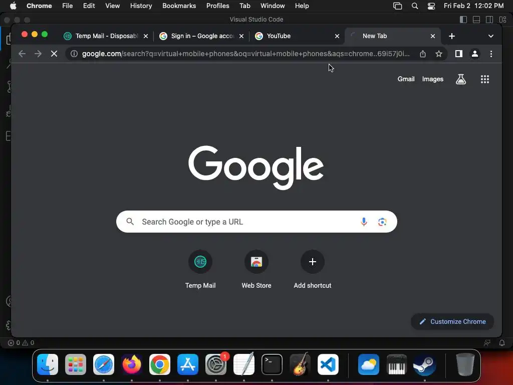Screen dimensions: 513x385
Task: Open Bookmarks menu
Action: 179,6
